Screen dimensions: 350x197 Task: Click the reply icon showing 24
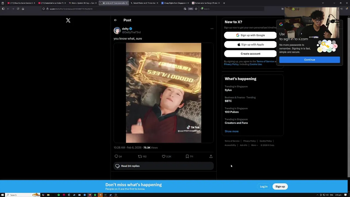click(x=116, y=156)
